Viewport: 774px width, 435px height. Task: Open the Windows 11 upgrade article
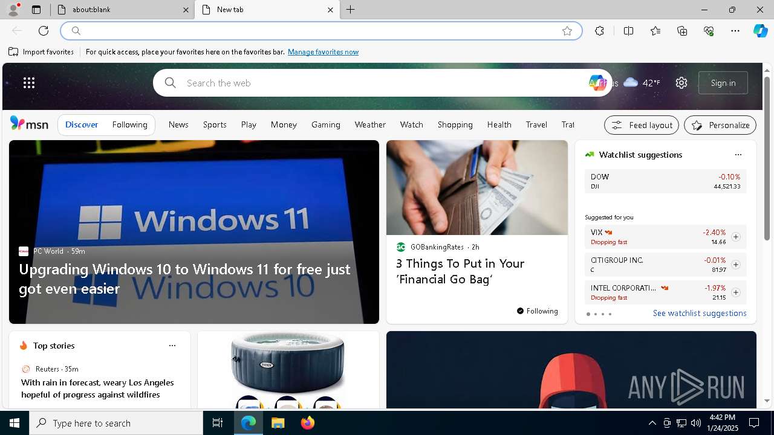[193, 232]
